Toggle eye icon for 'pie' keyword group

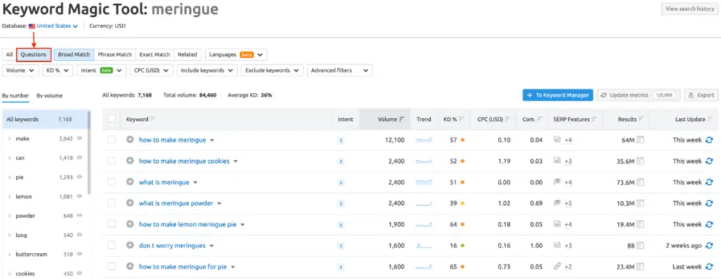pos(79,176)
